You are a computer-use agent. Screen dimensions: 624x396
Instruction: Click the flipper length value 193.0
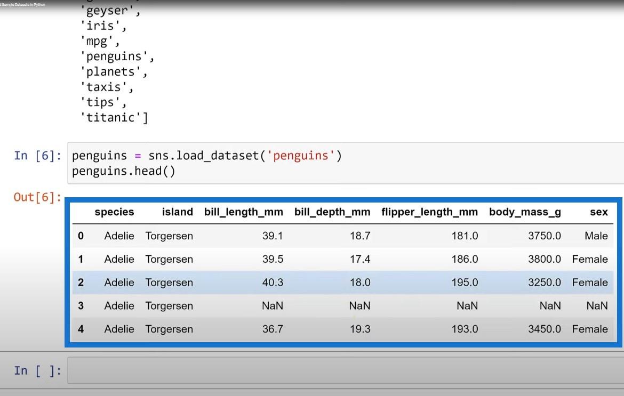465,329
